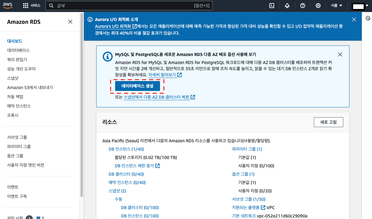
Task: Select 대시보드 in the sidebar
Action: (x=15, y=41)
